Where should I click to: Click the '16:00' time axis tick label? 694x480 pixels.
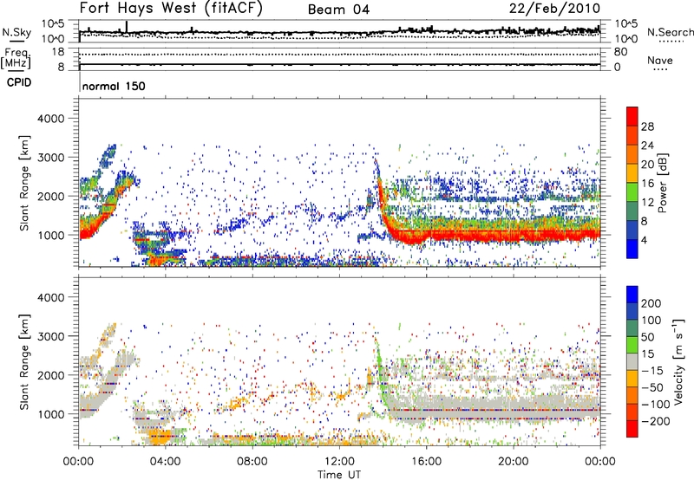click(x=426, y=462)
